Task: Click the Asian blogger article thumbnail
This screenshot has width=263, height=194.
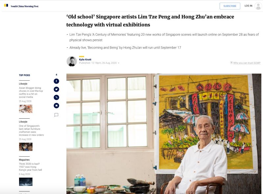Action: coord(26,109)
